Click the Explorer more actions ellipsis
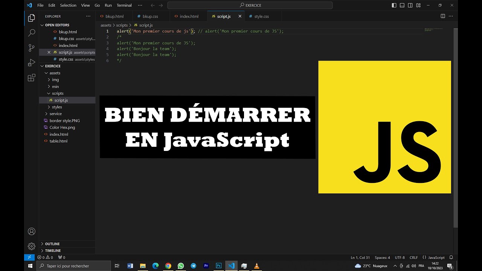Viewport: 482px width, 271px height. click(88, 16)
